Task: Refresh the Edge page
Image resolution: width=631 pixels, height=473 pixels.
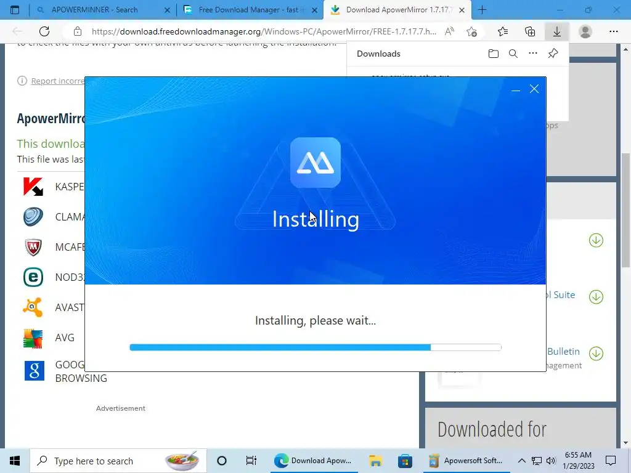Action: tap(44, 31)
